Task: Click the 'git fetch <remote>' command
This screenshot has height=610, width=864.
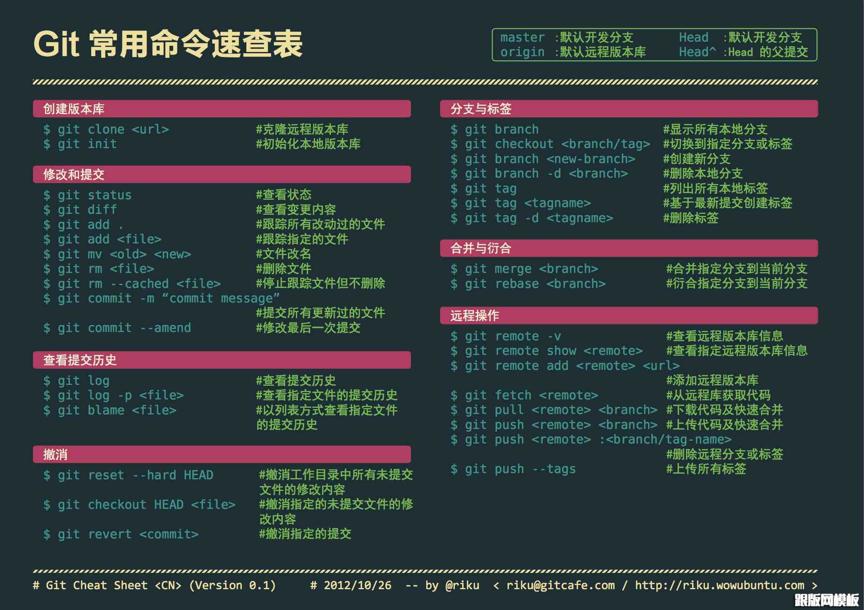Action: (524, 395)
